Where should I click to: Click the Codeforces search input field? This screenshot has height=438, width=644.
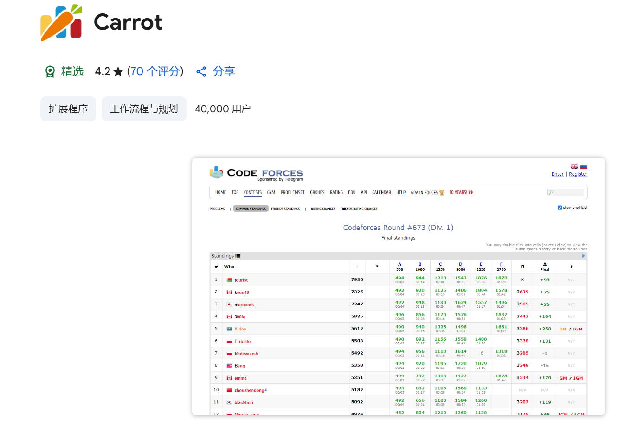pyautogui.click(x=567, y=191)
